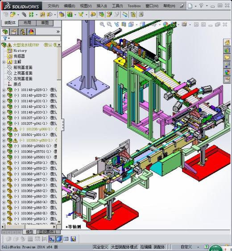Click the Smart Fasteners icon

tap(42, 15)
